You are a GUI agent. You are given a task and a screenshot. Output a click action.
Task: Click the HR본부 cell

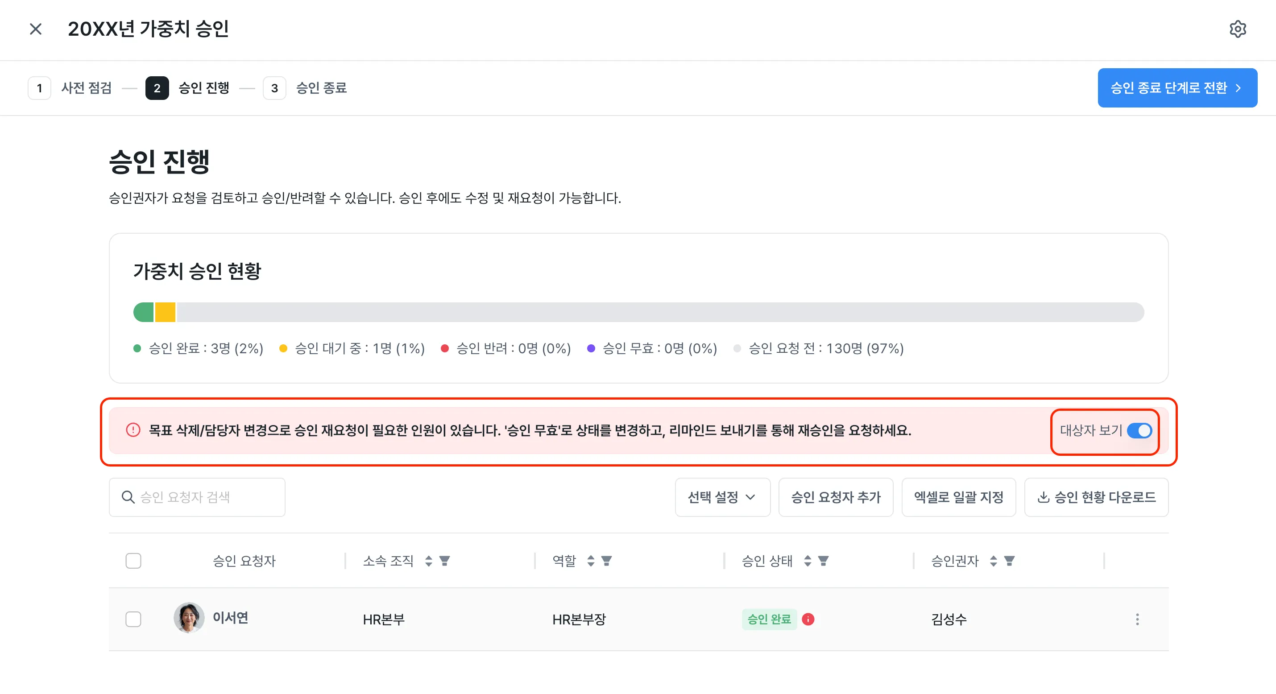(x=384, y=619)
